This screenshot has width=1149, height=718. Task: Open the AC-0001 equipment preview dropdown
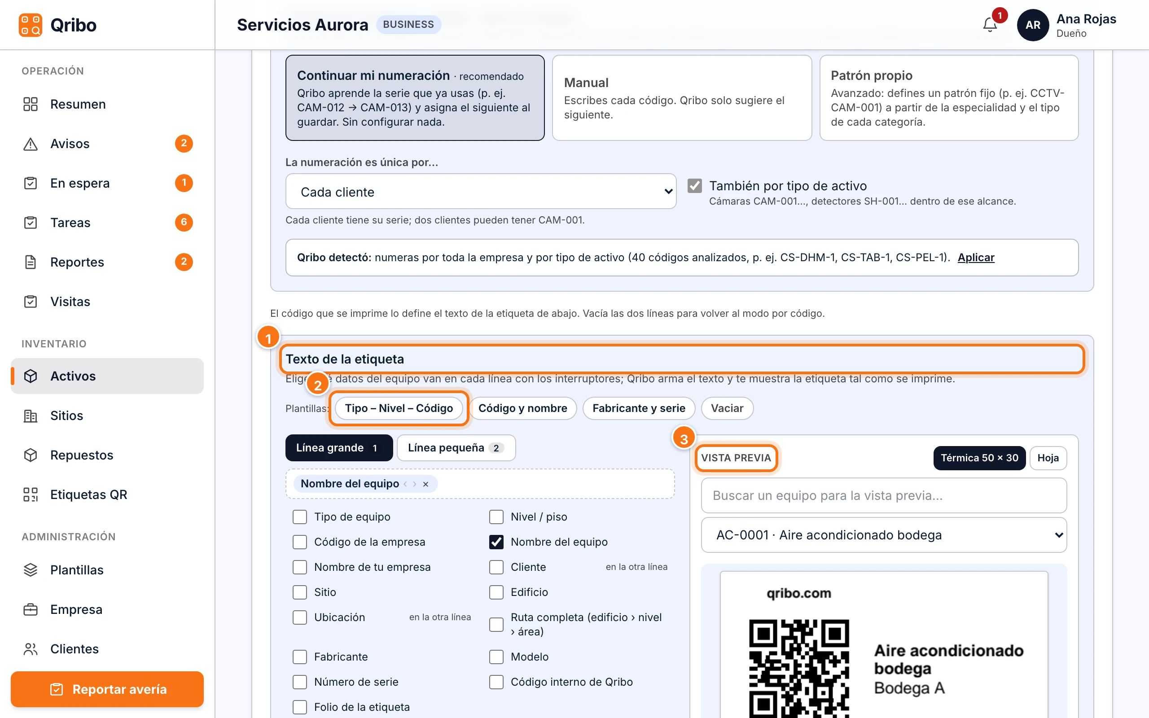[884, 535]
